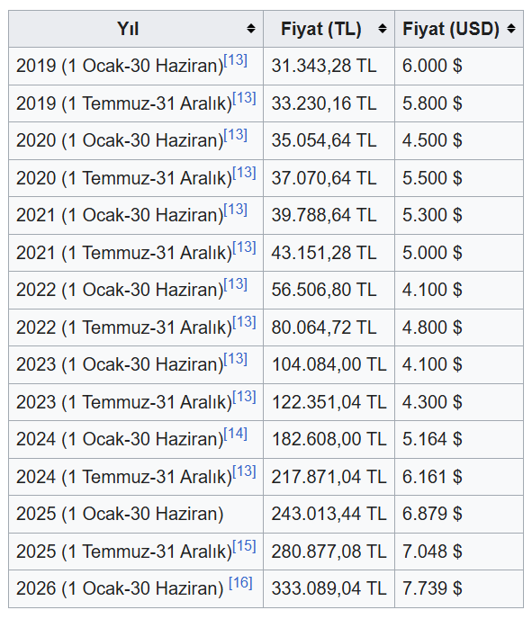The width and height of the screenshot is (532, 619).
Task: Select the 2025 (1 Ocak-30 Haziran) cell
Action: point(136,514)
